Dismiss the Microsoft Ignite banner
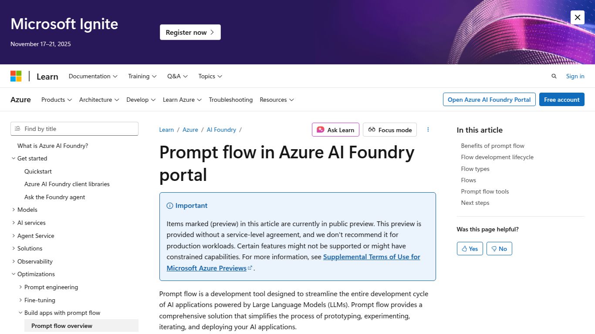 point(577,17)
